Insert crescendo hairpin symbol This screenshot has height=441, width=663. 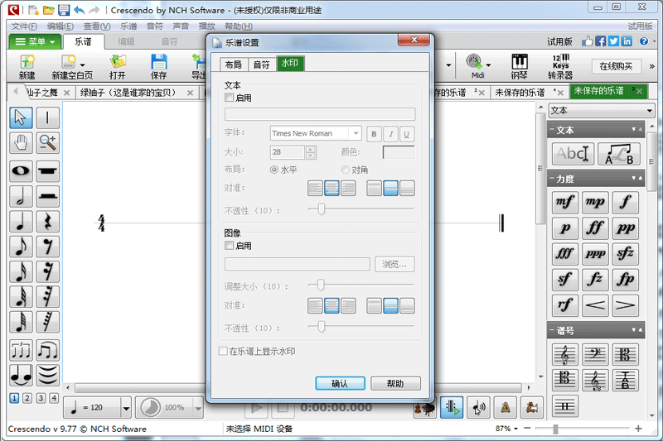(595, 305)
